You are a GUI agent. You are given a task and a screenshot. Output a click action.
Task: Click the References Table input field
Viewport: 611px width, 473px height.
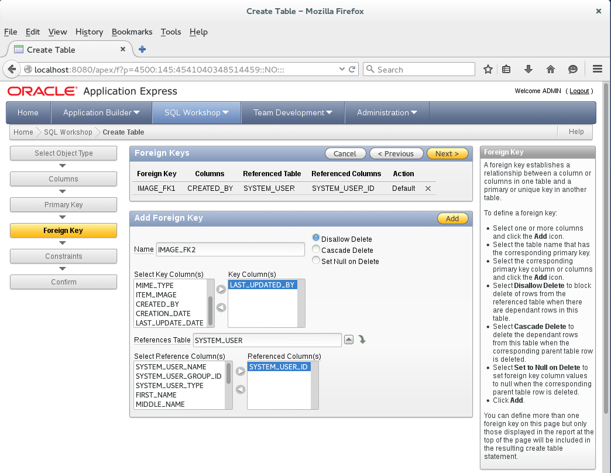(x=267, y=340)
